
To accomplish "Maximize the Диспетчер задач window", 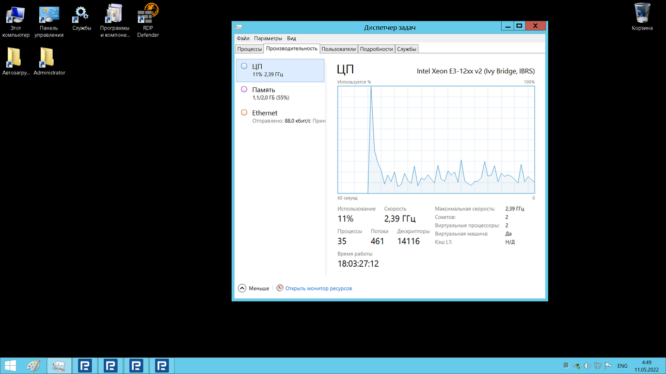I will 519,26.
